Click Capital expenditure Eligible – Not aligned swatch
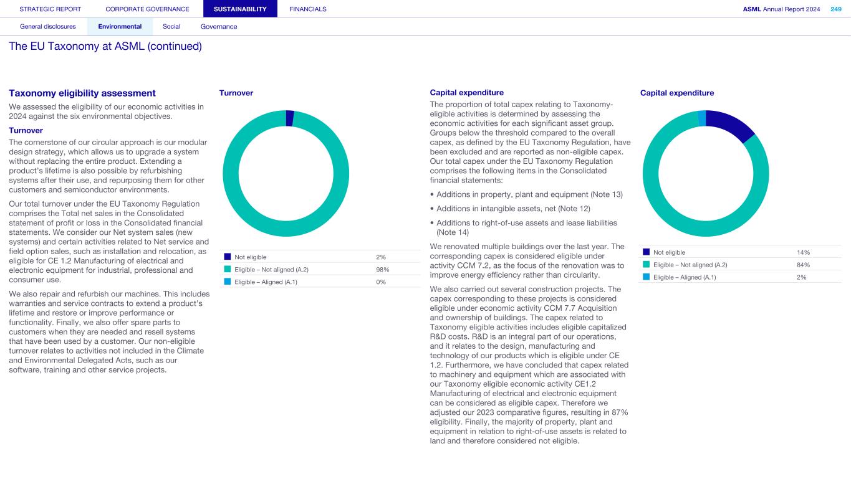Viewport: 851px width, 479px height. coord(647,265)
